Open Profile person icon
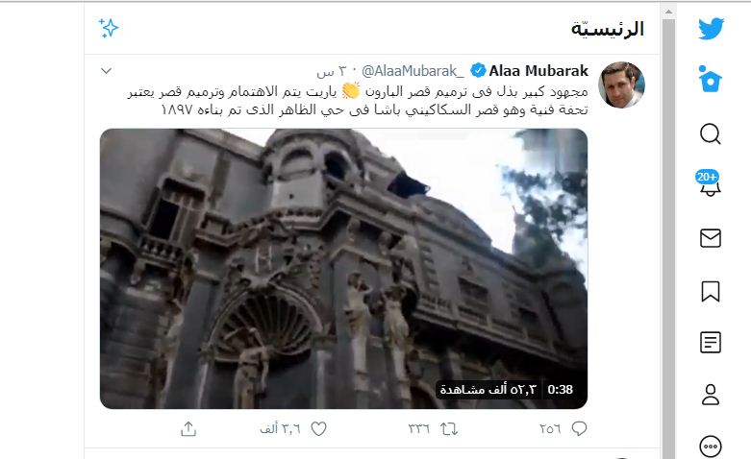 (711, 395)
